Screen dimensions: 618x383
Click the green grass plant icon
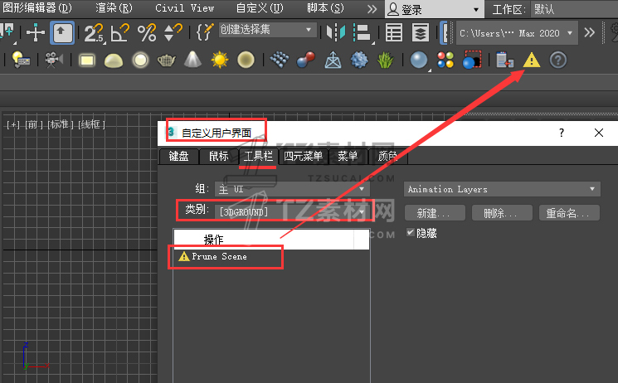[x=385, y=61]
